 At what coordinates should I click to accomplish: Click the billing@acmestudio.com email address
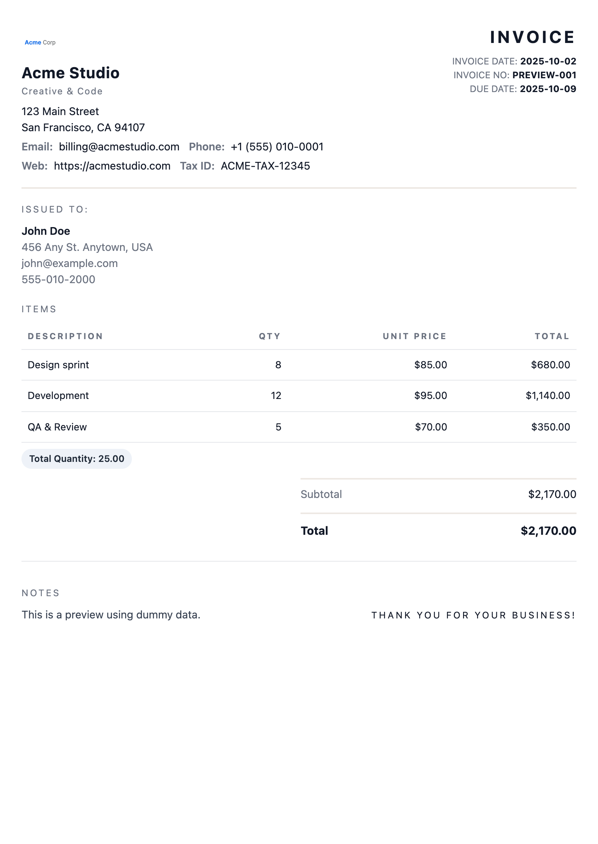(x=119, y=147)
